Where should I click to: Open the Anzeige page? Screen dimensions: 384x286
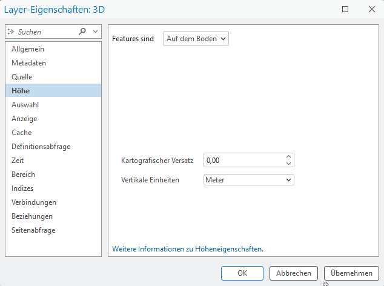click(x=53, y=119)
